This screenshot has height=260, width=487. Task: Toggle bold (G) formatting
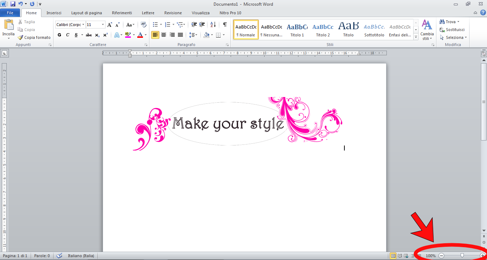59,35
